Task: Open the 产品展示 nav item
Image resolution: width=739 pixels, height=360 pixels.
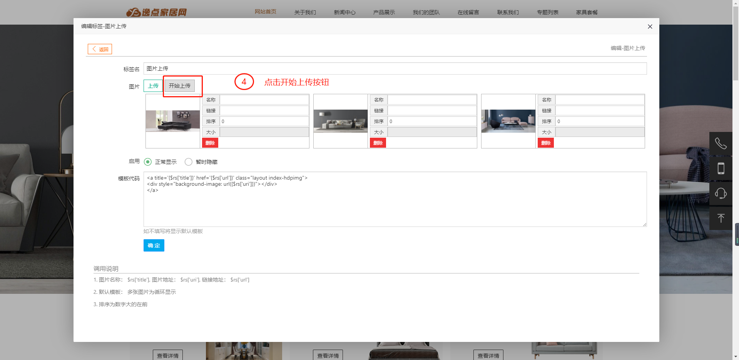Action: click(x=384, y=12)
